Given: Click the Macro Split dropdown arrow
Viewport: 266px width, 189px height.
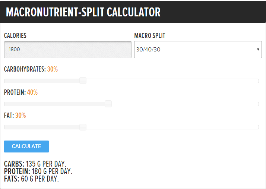Looking at the screenshot, I should coord(258,49).
